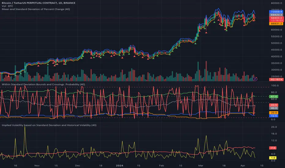Click the 2024 year marker on time axis
Screen dimensions: 285x168
(x=120, y=166)
